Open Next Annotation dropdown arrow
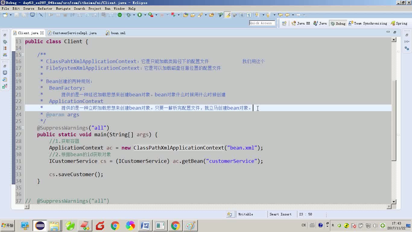412x232 pixels. tap(263, 15)
